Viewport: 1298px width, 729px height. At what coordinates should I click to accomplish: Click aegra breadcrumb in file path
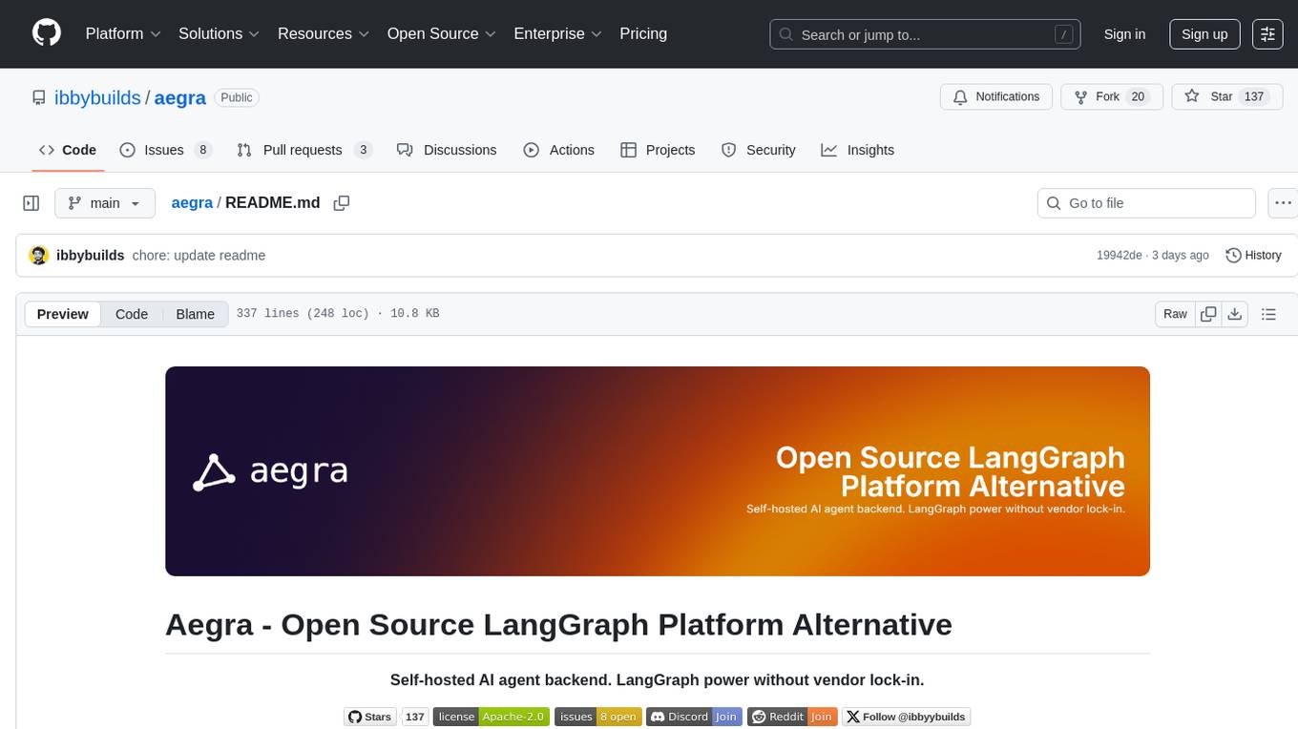click(x=192, y=203)
